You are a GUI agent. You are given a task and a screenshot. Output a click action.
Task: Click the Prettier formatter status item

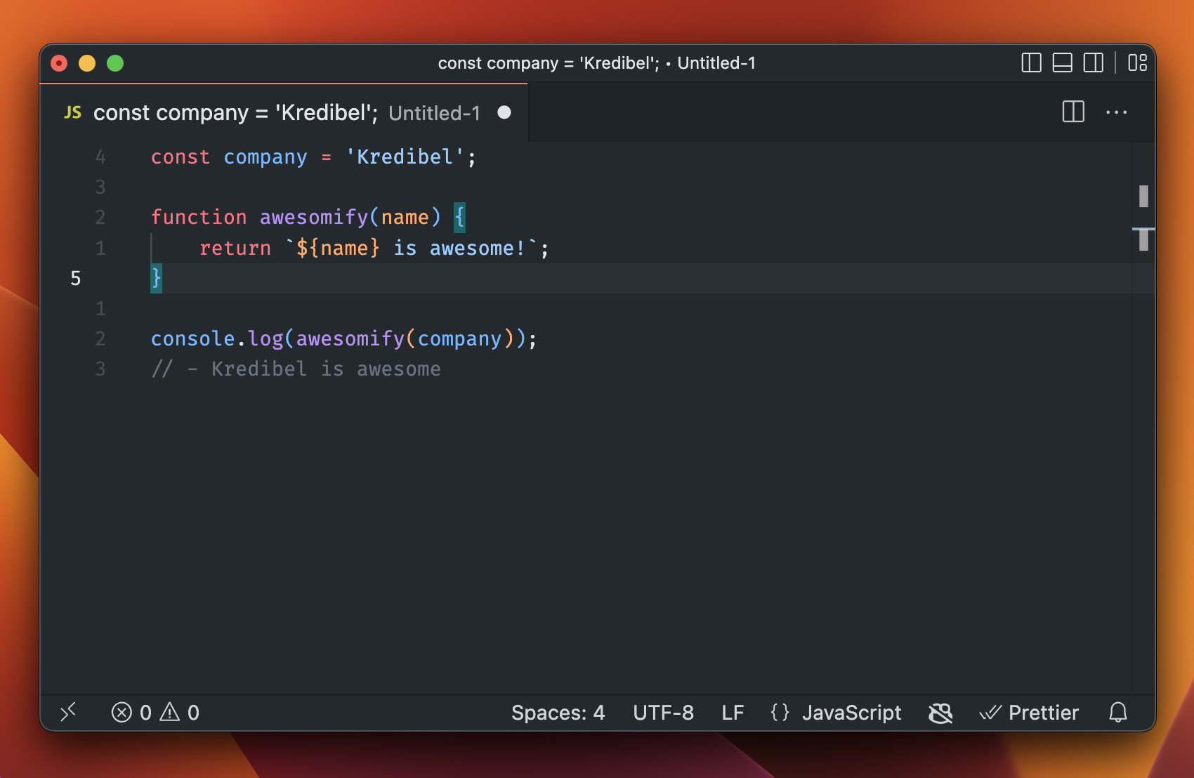point(1029,712)
